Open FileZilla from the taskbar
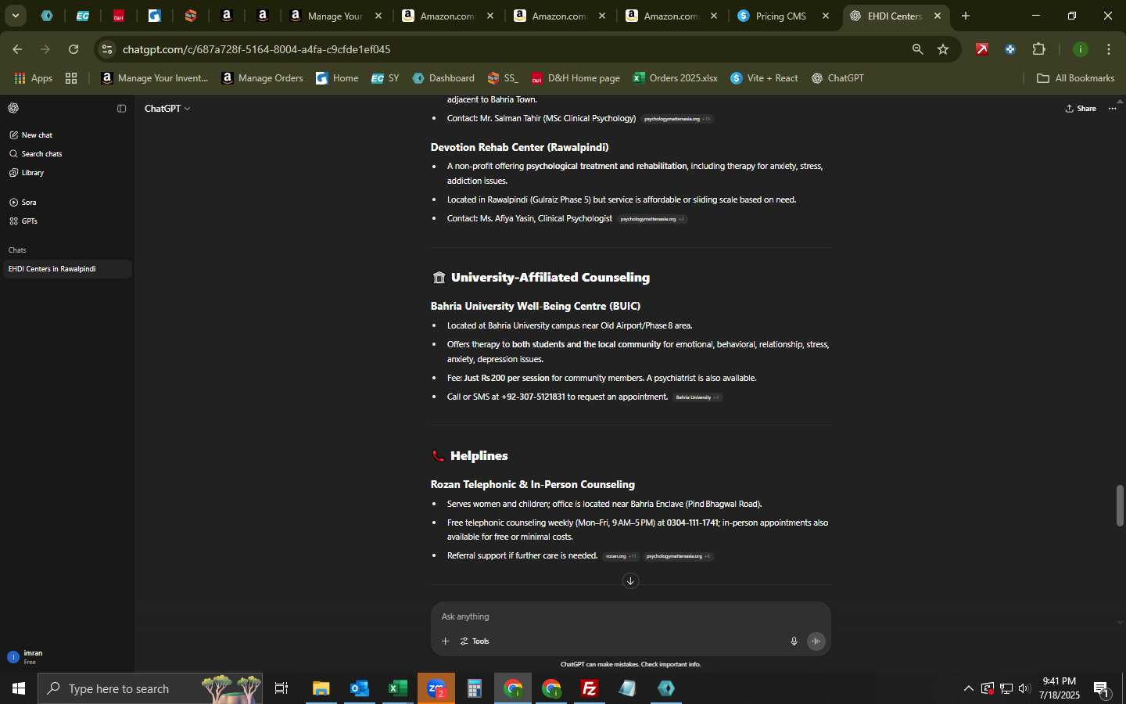The height and width of the screenshot is (704, 1126). click(x=590, y=688)
